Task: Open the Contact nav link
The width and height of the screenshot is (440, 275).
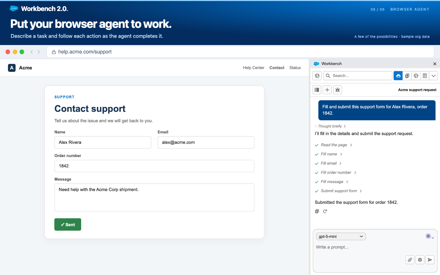Action: [x=277, y=68]
